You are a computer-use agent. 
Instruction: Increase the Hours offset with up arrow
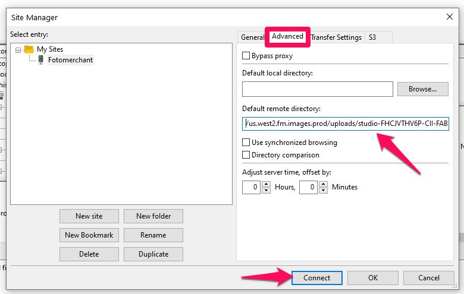[267, 184]
